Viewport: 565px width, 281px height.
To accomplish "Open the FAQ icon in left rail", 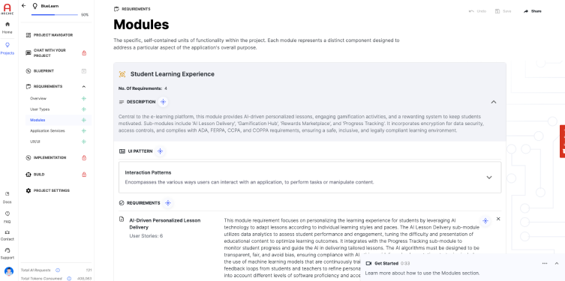I will (8, 217).
